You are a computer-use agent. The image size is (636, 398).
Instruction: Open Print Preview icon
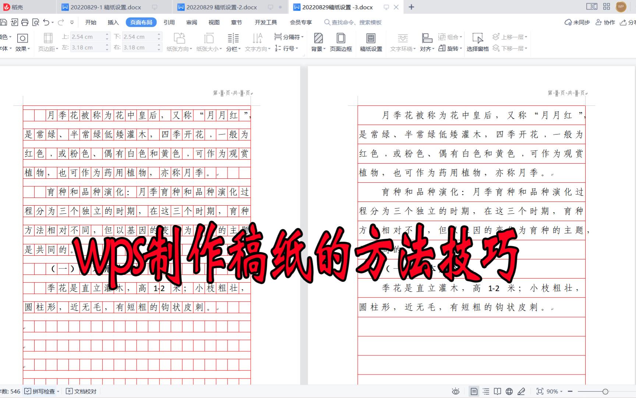click(36, 22)
